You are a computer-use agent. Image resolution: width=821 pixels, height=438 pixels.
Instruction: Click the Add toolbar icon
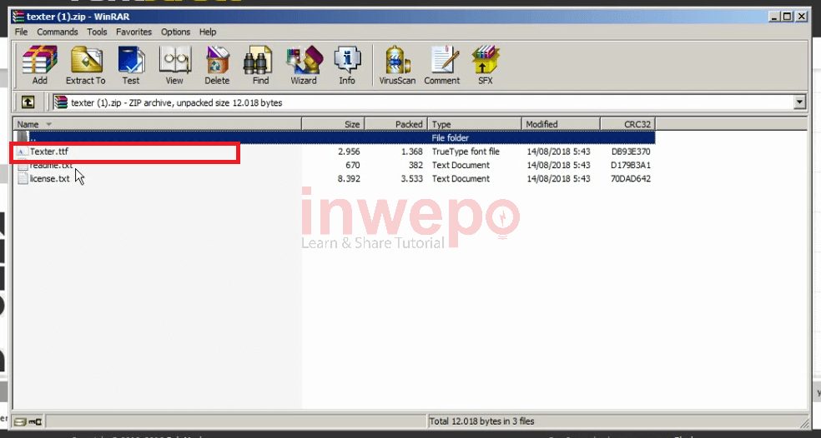pyautogui.click(x=40, y=65)
